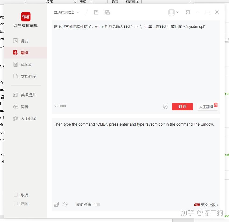Screen dimensions: 229x222
Task: Click the 人工翻译 headset icon in sidebar
Action: (x=16, y=118)
